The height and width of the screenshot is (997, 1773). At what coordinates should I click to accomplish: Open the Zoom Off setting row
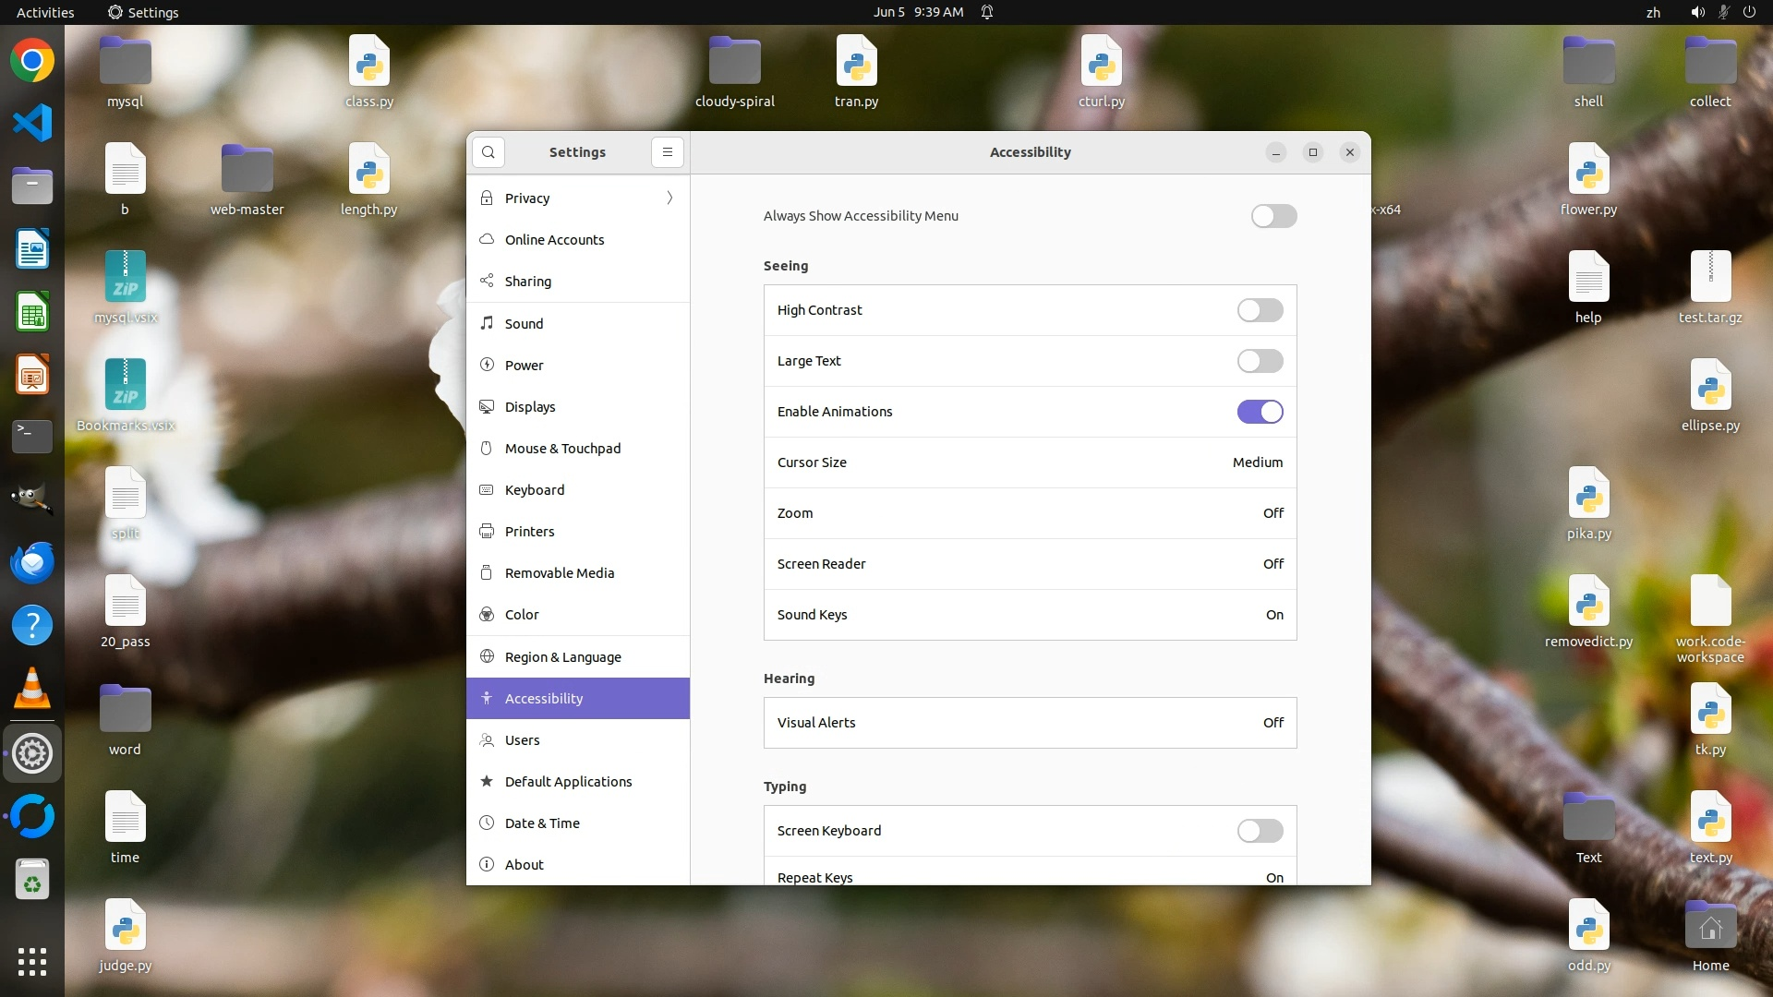[x=1030, y=513]
